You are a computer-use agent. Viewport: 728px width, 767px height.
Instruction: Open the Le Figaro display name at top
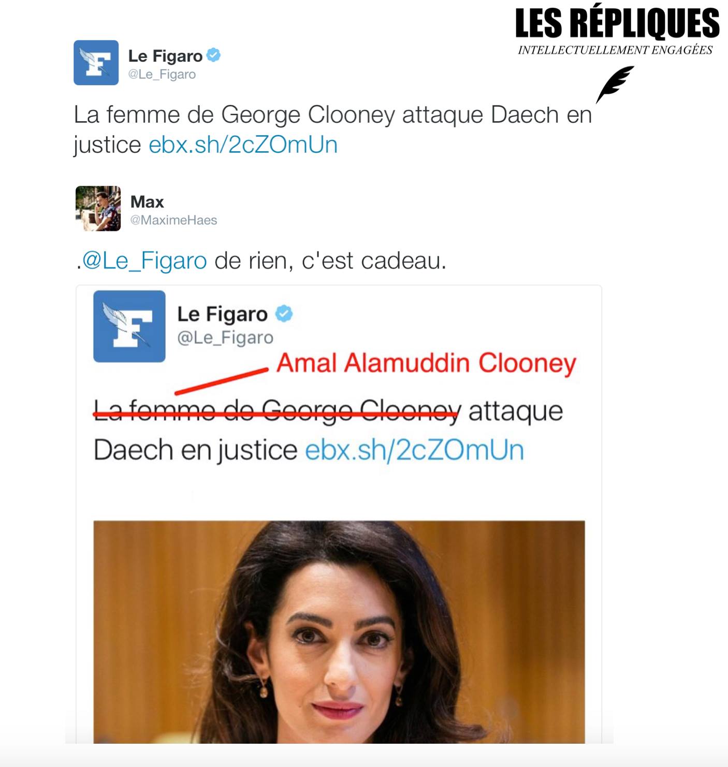(165, 56)
